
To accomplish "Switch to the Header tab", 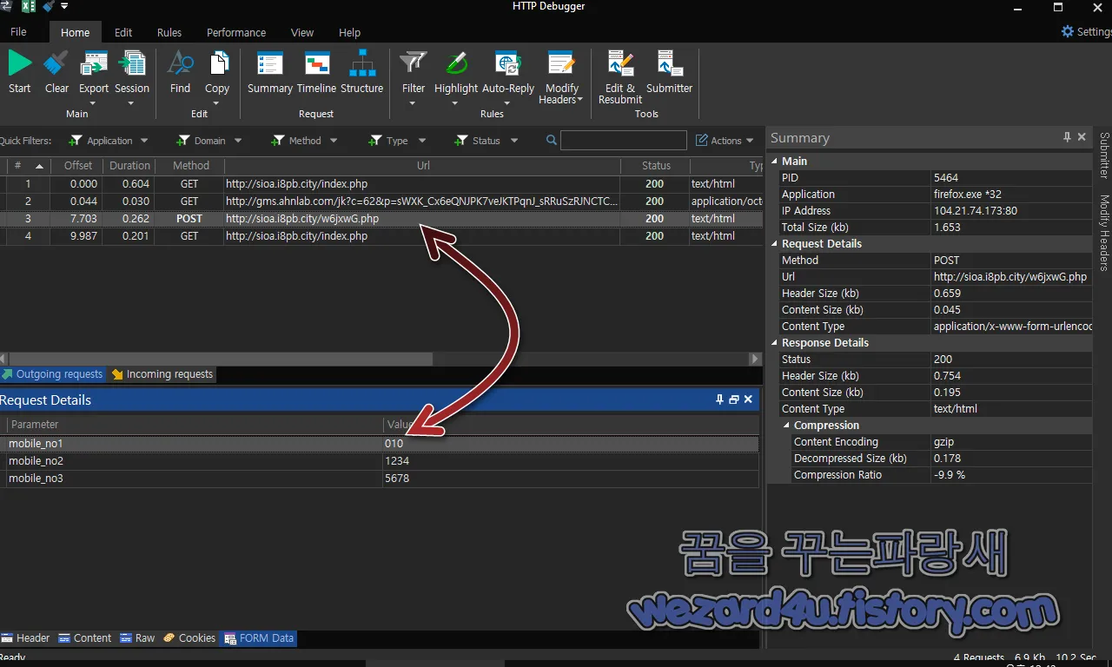I will pos(26,638).
